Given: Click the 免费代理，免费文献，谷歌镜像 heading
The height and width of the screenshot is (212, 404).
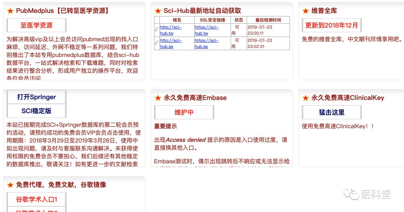Looking at the screenshot, I should pos(61,185).
